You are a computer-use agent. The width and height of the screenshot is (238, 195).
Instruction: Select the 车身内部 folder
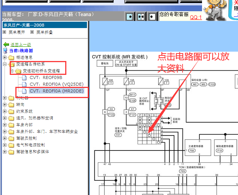point(24,125)
